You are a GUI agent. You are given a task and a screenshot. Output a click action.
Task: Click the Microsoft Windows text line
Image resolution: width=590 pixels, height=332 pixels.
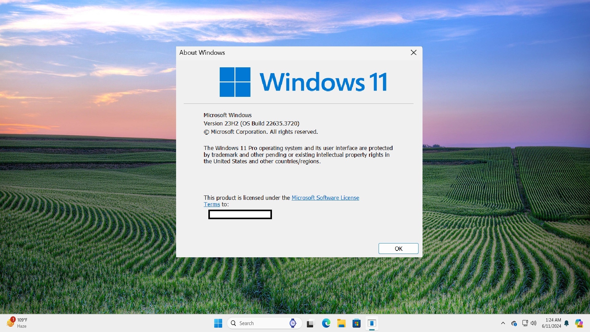point(227,115)
